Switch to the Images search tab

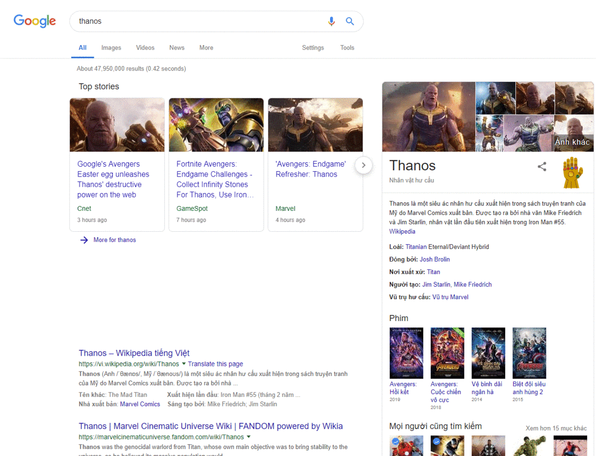[x=111, y=48]
